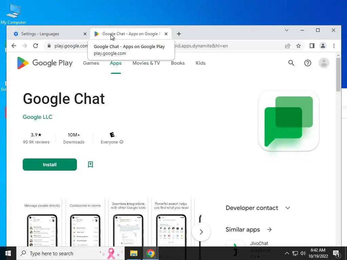Image resolution: width=347 pixels, height=260 pixels.
Task: Open the Seamless integrations screenshot
Action: click(128, 222)
